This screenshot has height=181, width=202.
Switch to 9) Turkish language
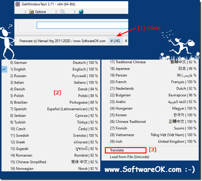click(51, 122)
